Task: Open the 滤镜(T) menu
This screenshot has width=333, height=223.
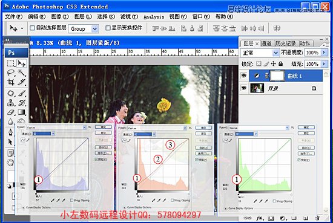Action: click(x=129, y=16)
